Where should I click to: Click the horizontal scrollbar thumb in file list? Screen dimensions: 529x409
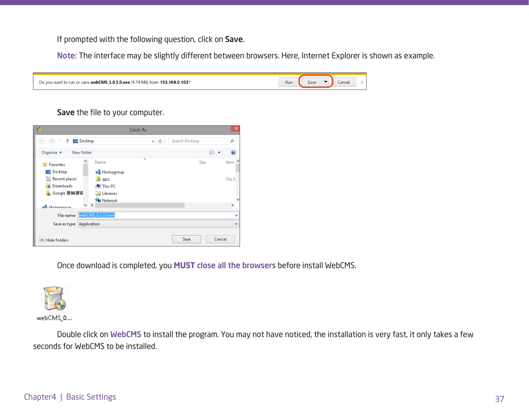click(x=140, y=205)
